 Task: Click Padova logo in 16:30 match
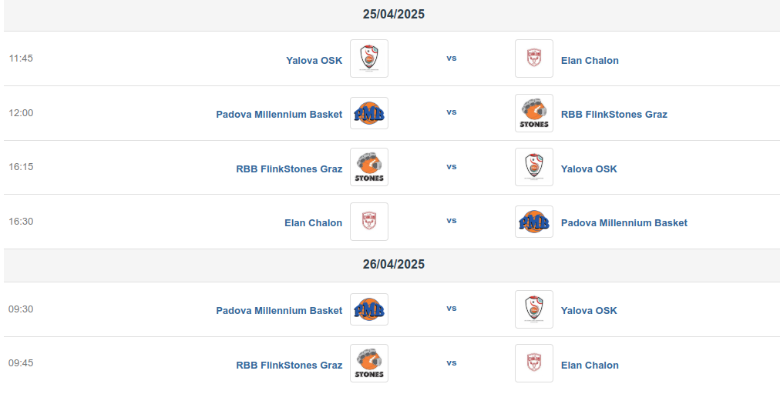coord(534,222)
